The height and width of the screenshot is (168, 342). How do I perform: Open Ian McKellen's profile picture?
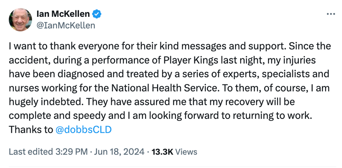click(21, 20)
